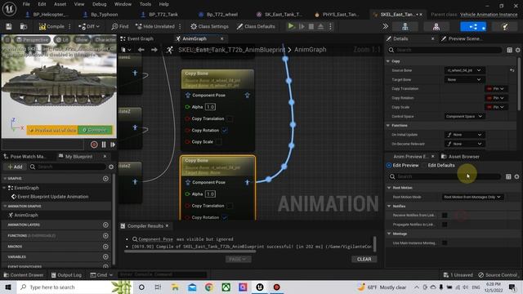The height and width of the screenshot is (294, 523).
Task: Add new variable with plus icon
Action: (x=105, y=256)
